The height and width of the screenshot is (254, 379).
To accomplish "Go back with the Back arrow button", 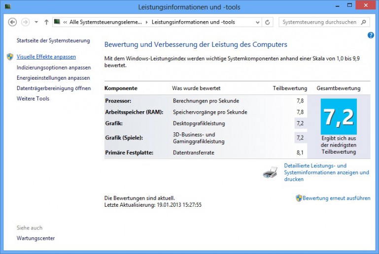I will point(12,22).
